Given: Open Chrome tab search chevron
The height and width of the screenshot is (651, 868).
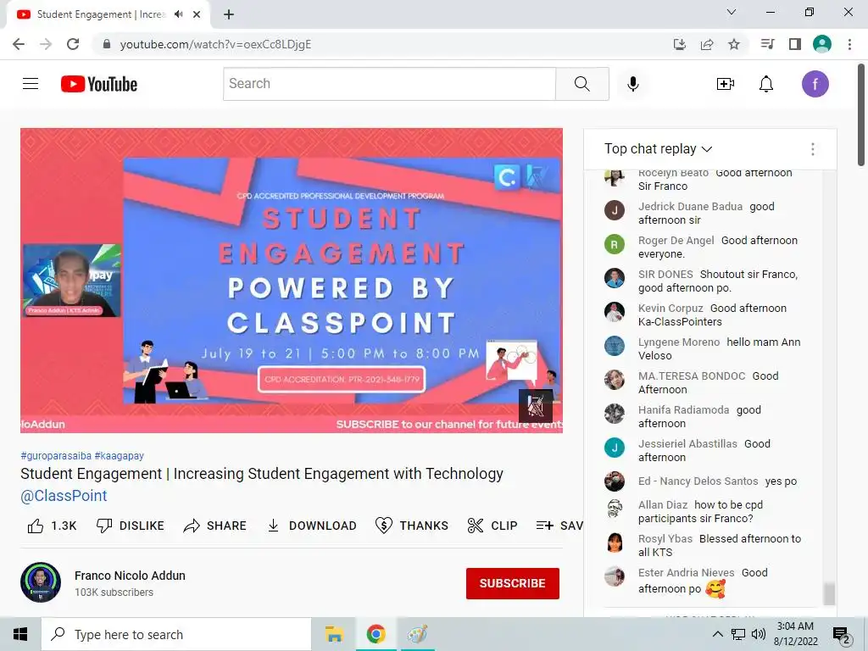Looking at the screenshot, I should point(732,12).
